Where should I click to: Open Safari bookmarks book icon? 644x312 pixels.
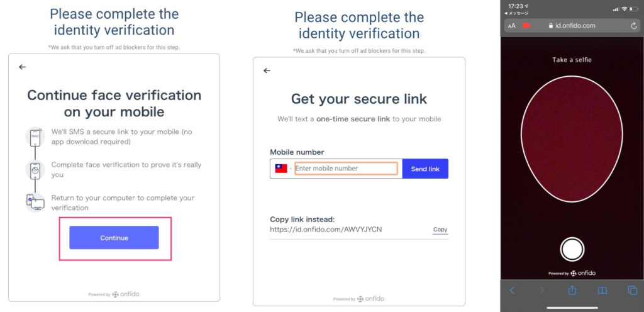tap(602, 290)
